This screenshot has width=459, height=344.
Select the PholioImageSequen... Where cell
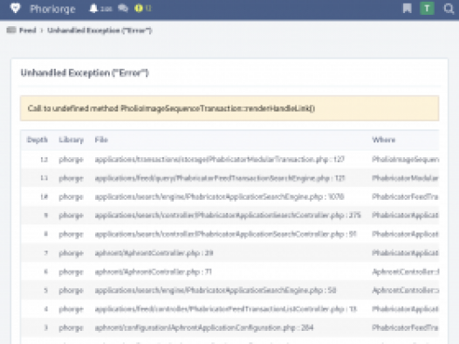pyautogui.click(x=406, y=159)
